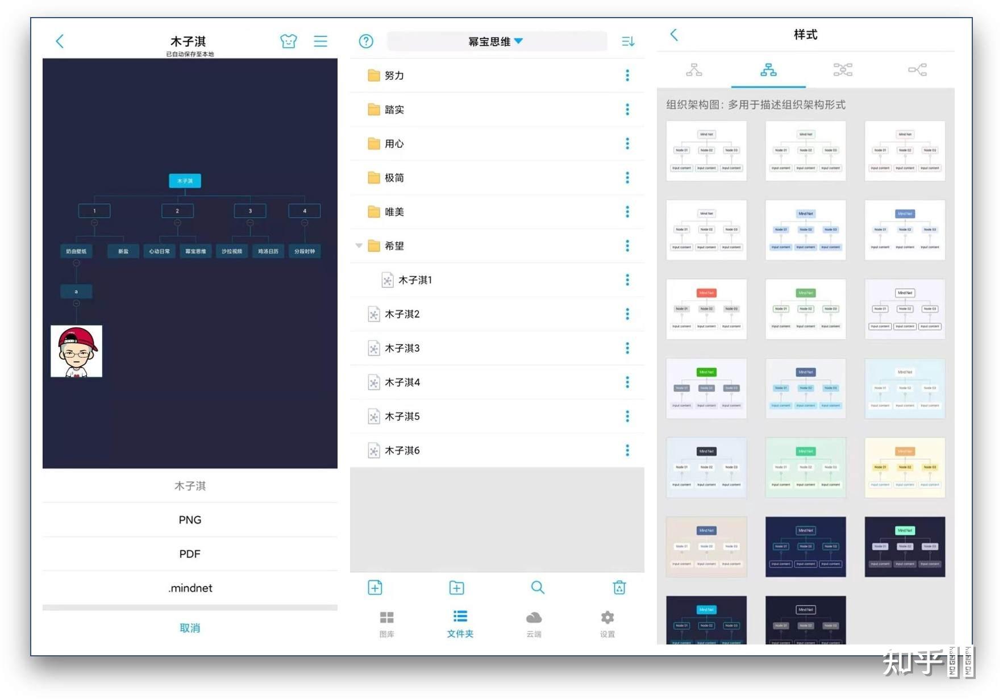This screenshot has height=699, width=1003.
Task: Select the 幂宝思维 node
Action: [195, 251]
